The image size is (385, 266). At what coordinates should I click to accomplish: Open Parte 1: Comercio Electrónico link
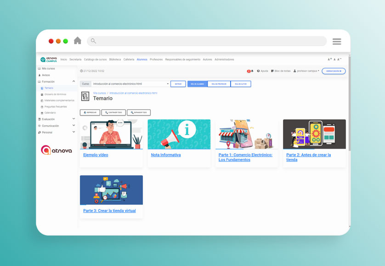click(x=245, y=157)
